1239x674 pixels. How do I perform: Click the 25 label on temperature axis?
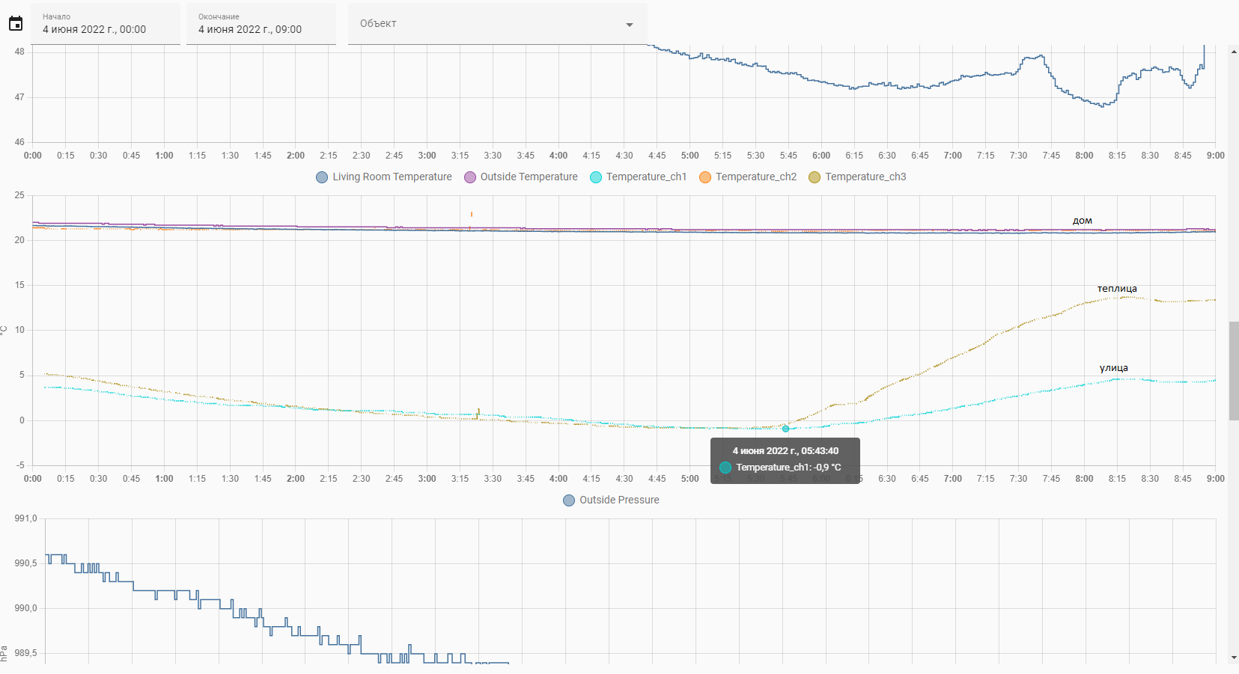[x=19, y=195]
